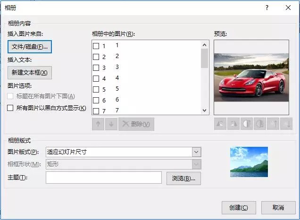
Task: Click the 主题 text input field
Action: pyautogui.click(x=104, y=178)
